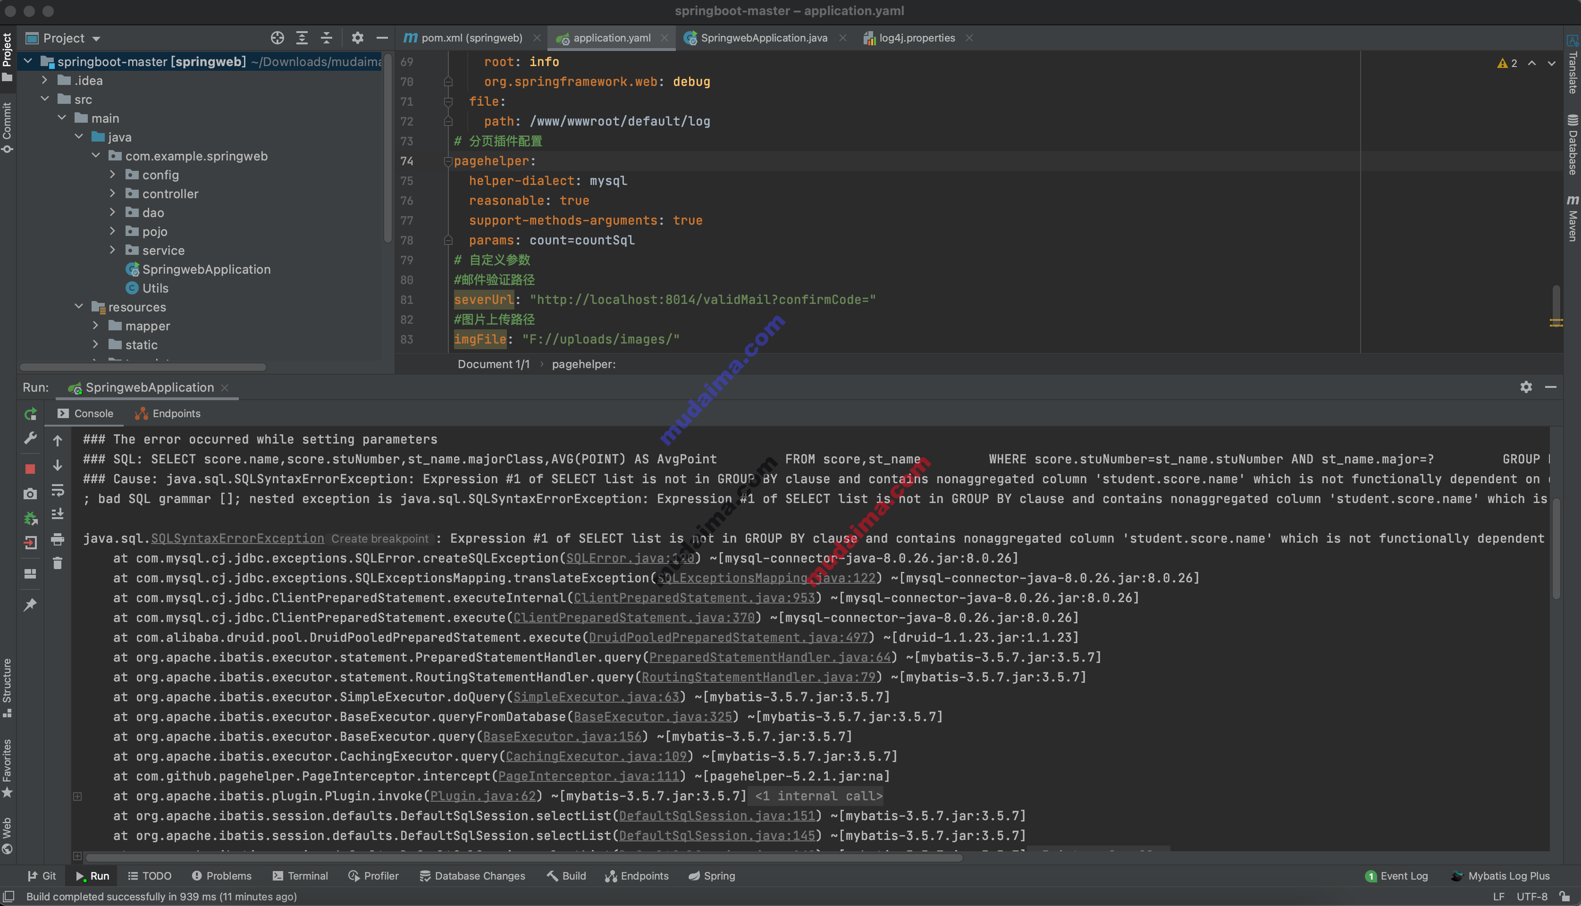Hide the Run panel with minus icon
Image resolution: width=1581 pixels, height=906 pixels.
pos(1550,387)
